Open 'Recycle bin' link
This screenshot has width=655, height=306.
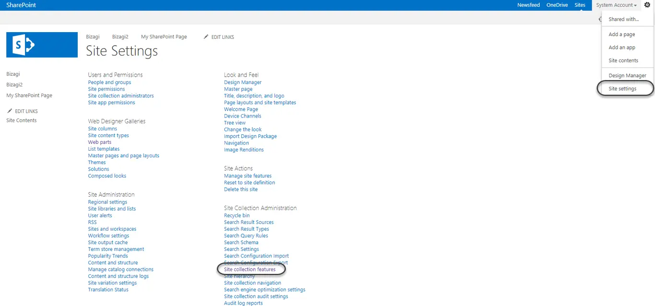click(x=237, y=216)
